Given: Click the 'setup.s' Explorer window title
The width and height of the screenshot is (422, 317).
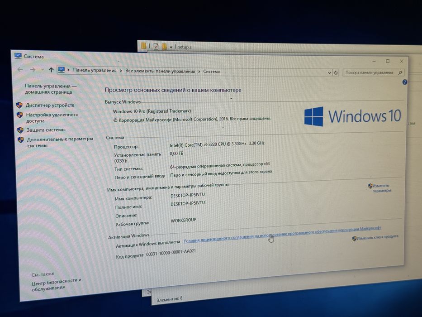Looking at the screenshot, I should 185,47.
